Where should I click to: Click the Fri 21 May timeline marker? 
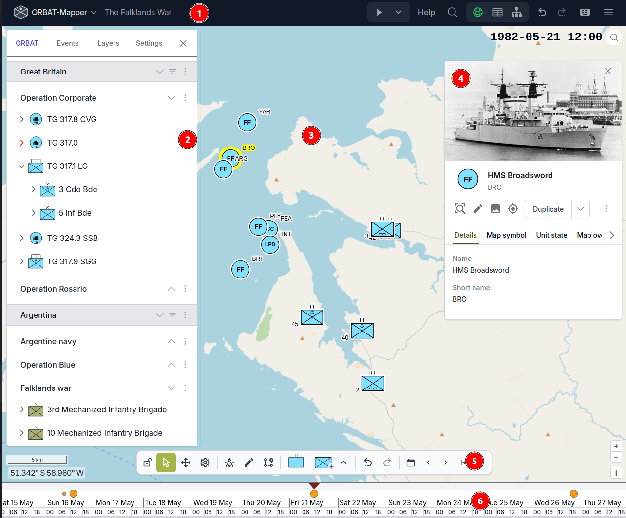[314, 494]
